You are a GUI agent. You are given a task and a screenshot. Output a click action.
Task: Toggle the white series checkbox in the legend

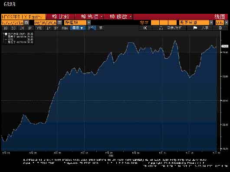6,34
